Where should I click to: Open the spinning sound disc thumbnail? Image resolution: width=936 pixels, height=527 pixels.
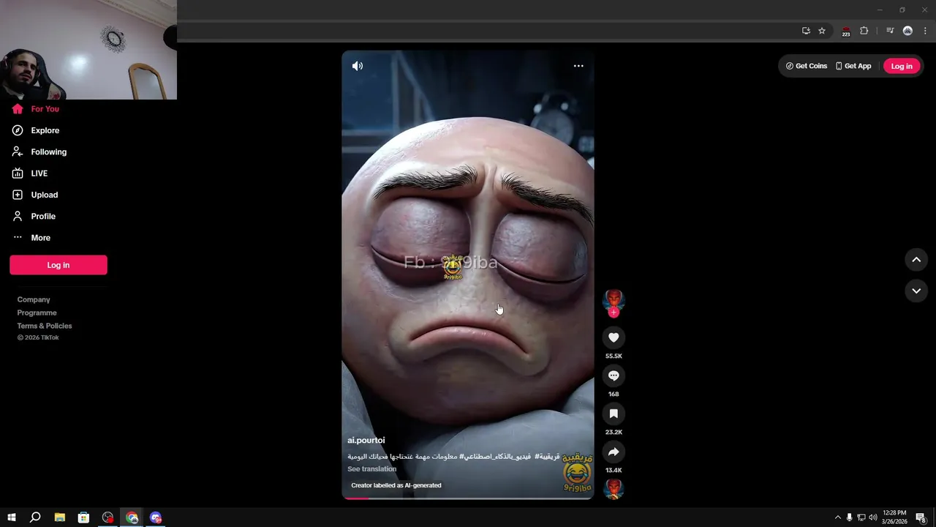click(614, 488)
